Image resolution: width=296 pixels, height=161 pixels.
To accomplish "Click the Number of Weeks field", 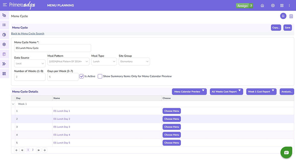I will tap(30, 77).
